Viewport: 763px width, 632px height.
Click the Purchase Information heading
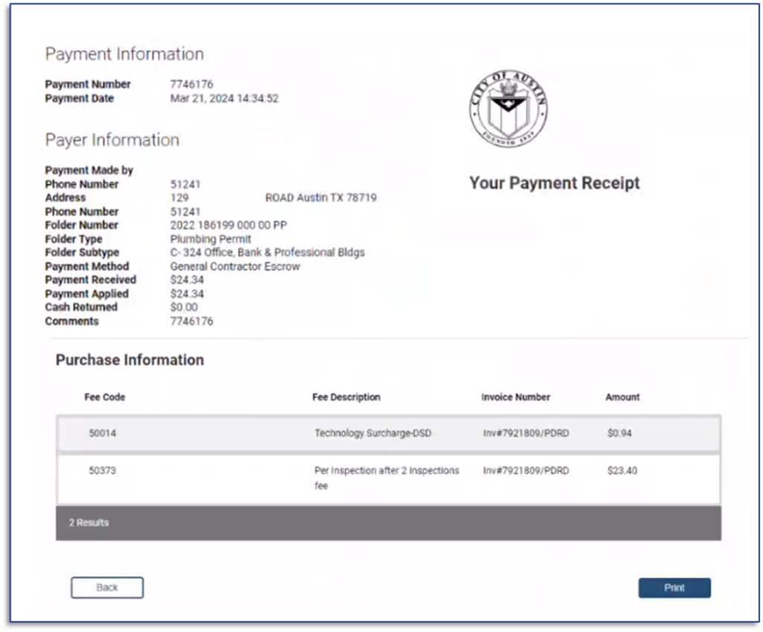129,360
